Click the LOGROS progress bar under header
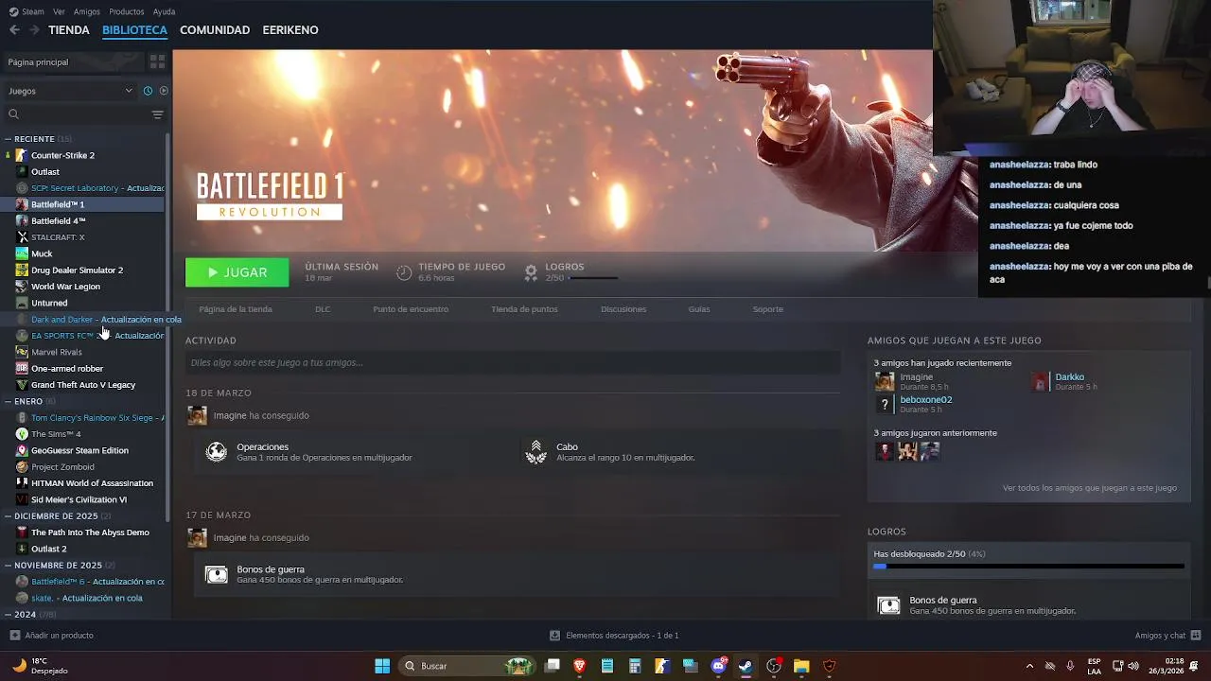 point(593,278)
